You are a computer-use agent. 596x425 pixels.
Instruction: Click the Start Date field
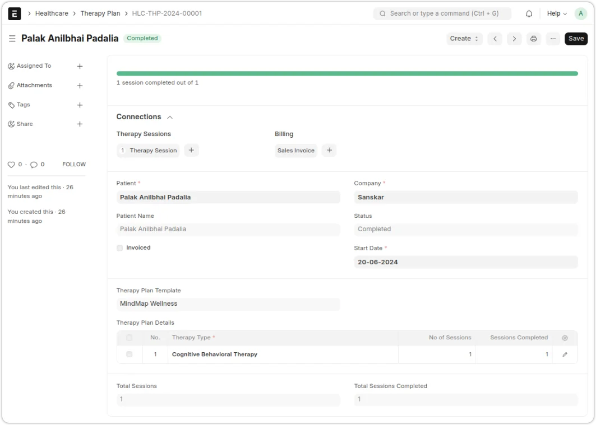pyautogui.click(x=465, y=262)
